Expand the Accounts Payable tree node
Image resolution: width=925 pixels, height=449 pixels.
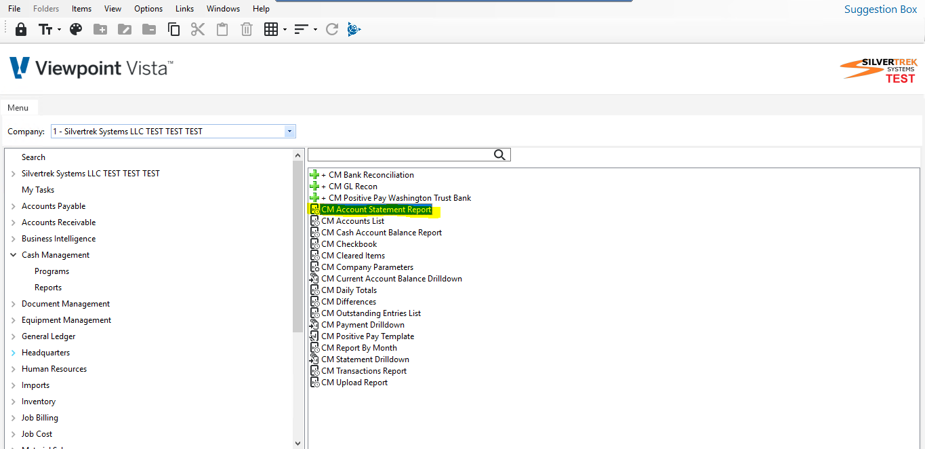(x=14, y=206)
